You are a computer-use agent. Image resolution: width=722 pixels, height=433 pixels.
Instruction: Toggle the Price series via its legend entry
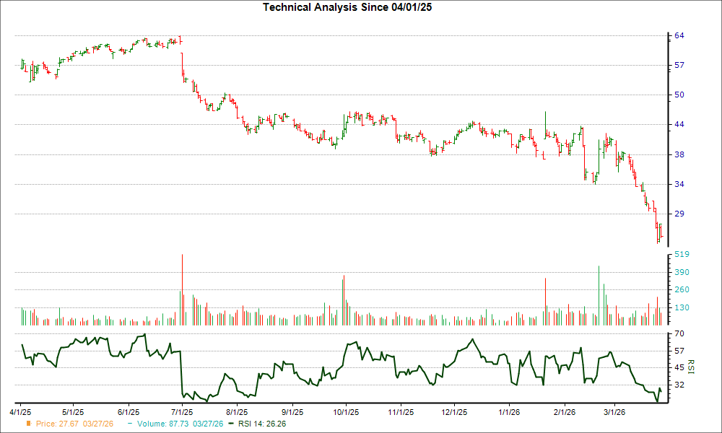coord(74,425)
